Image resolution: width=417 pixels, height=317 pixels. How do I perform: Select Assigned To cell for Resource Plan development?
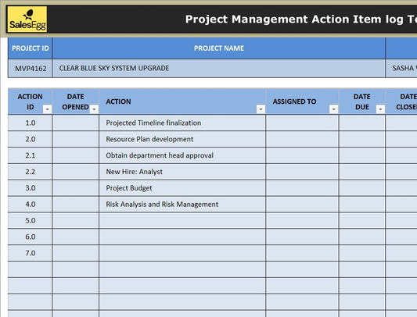302,139
